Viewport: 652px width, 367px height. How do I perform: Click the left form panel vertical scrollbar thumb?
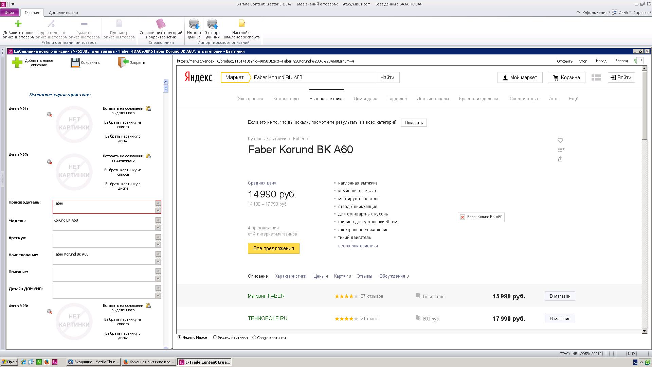[x=166, y=88]
